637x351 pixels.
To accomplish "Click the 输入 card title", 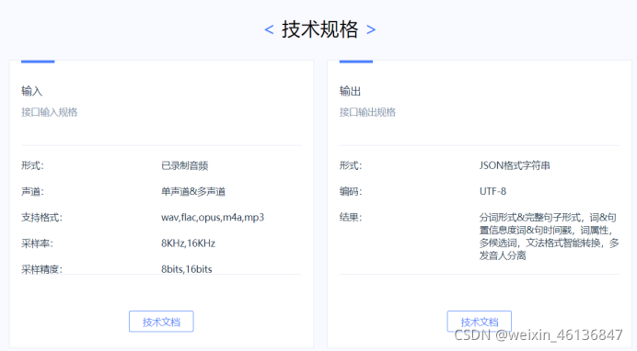I will coord(31,91).
